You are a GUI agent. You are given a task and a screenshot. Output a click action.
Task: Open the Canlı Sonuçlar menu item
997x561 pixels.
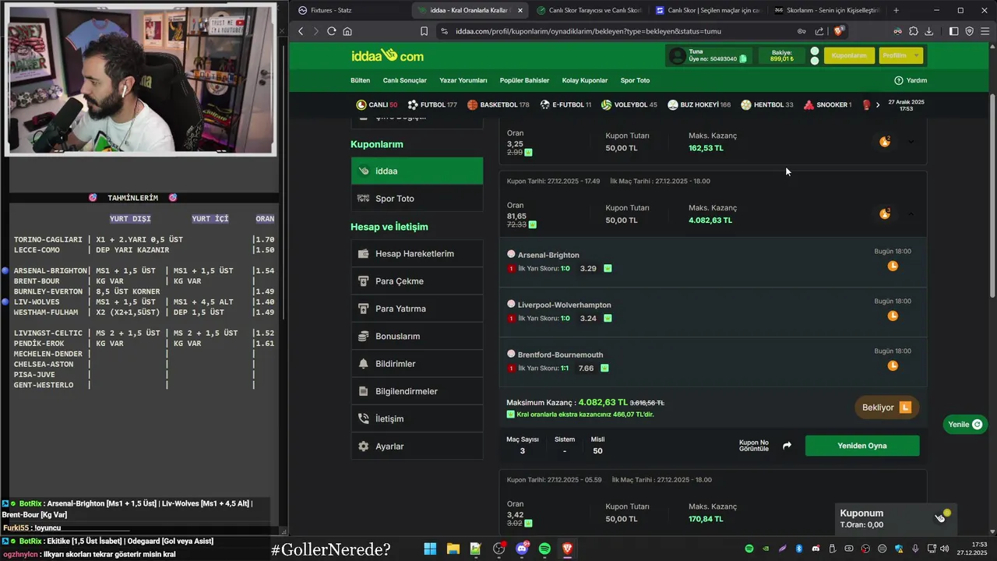[405, 80]
